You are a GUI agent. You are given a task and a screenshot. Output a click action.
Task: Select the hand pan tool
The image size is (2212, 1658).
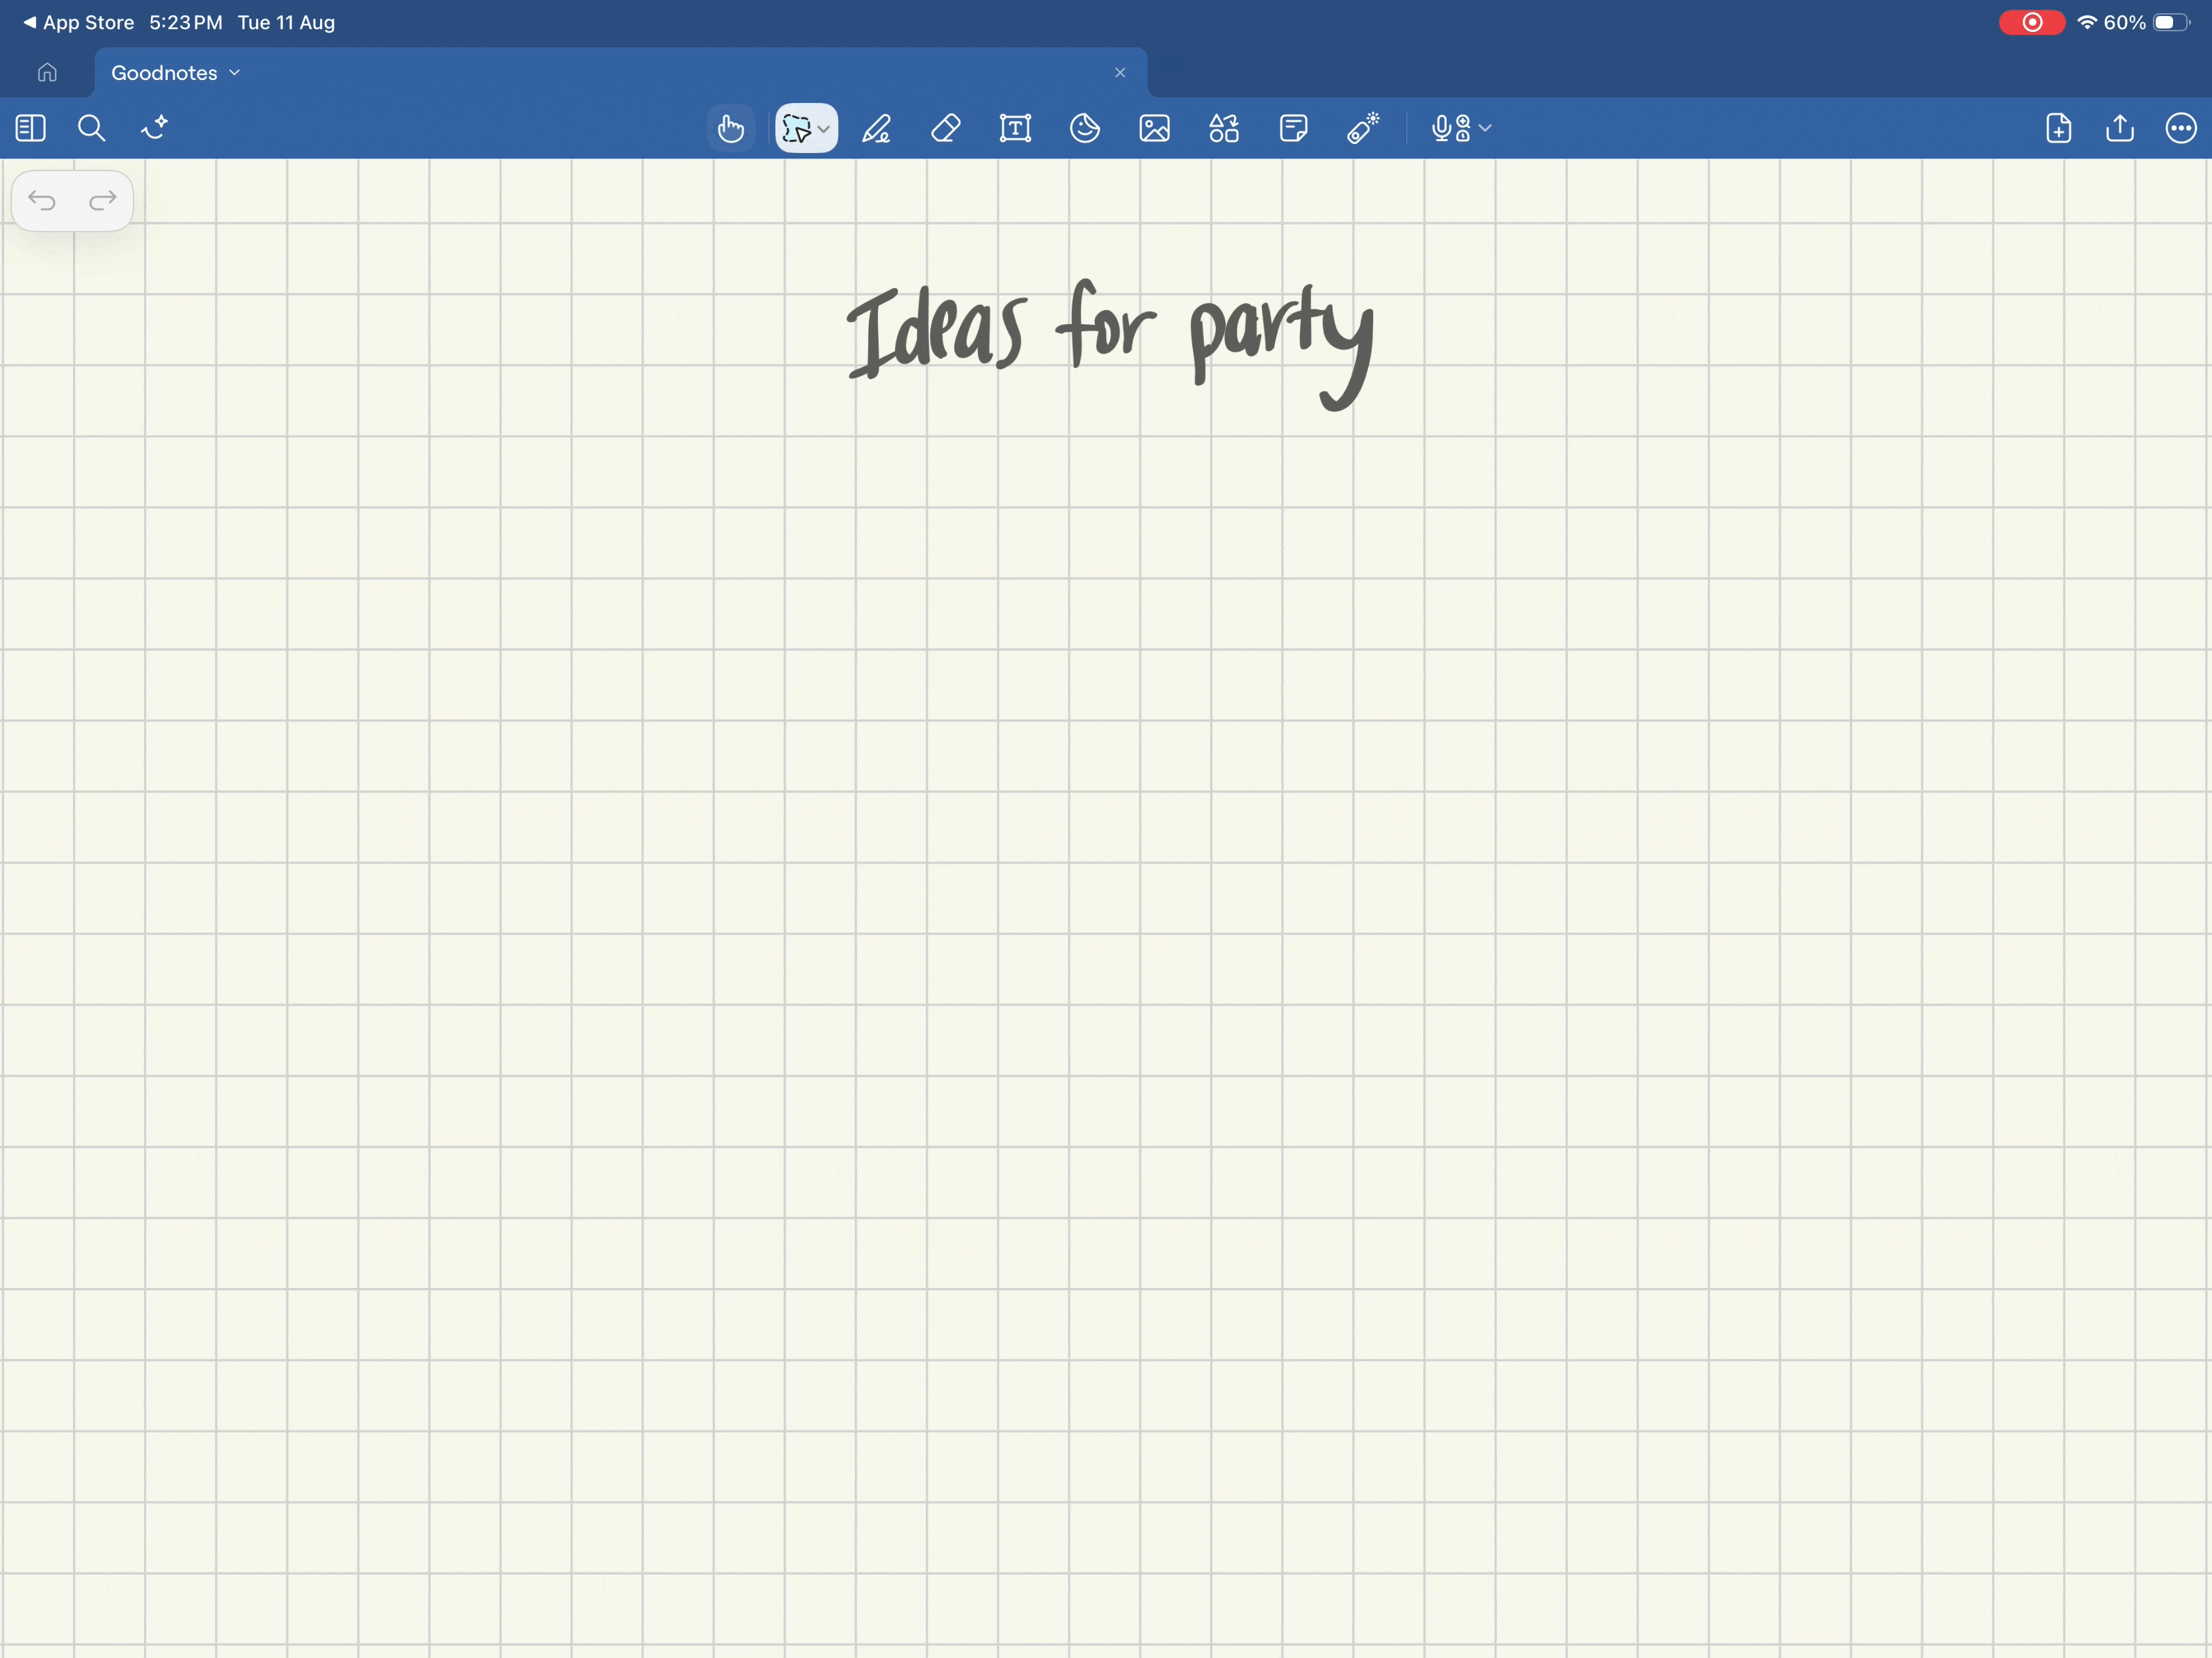[x=731, y=128]
